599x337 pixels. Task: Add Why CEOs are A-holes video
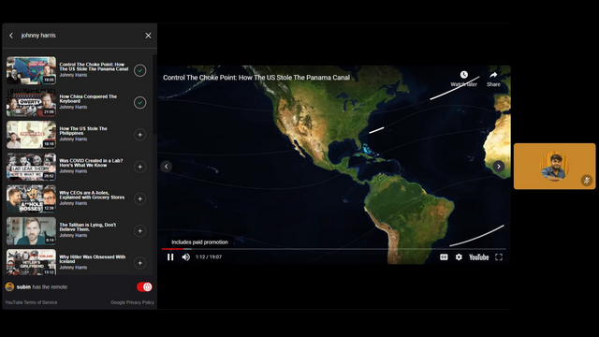point(139,199)
